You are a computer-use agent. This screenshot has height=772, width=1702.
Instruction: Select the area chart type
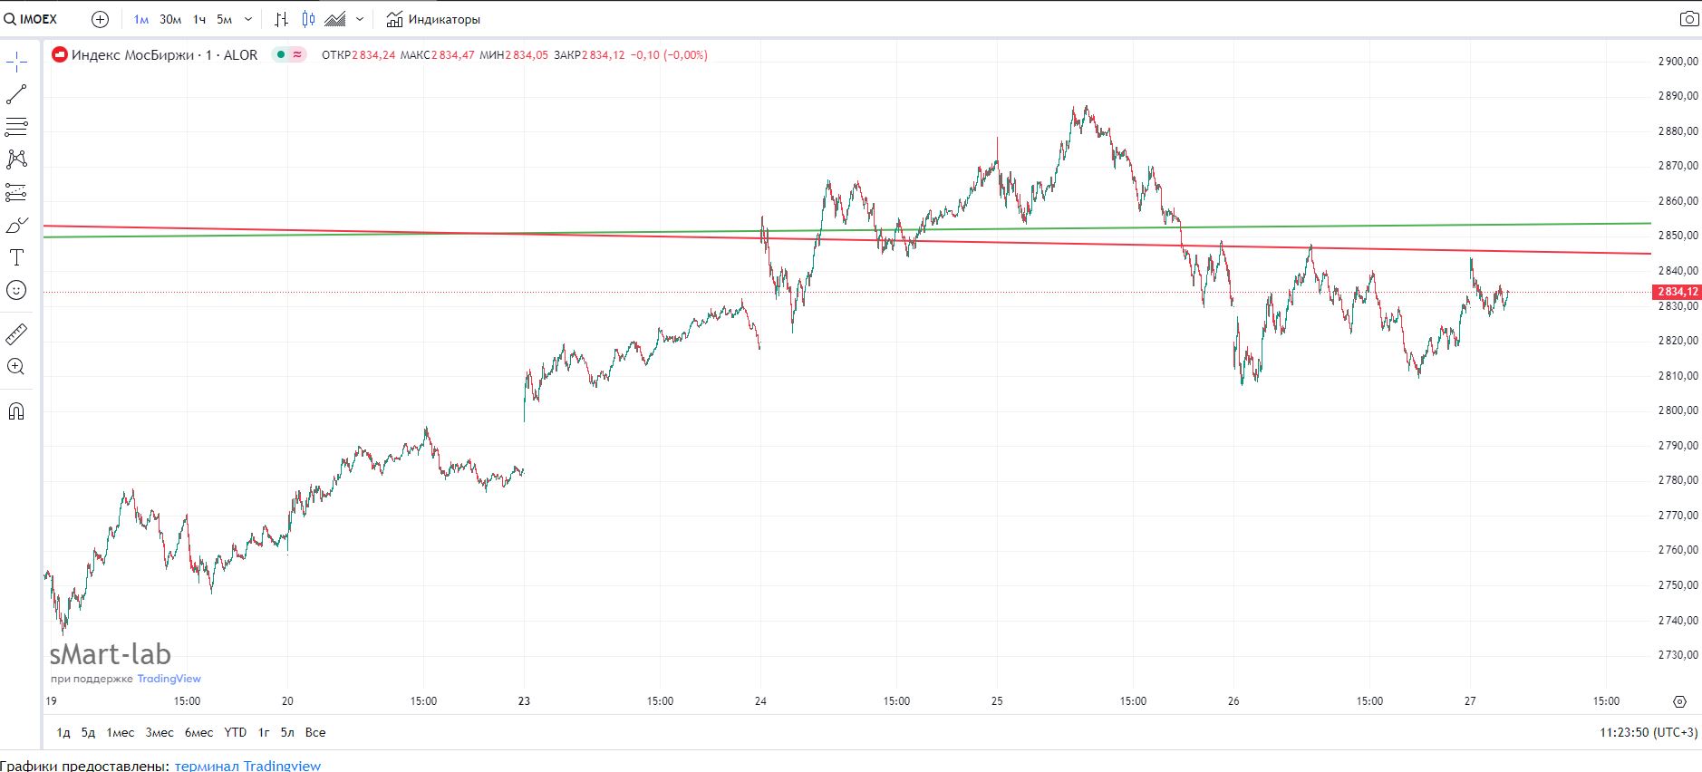tap(335, 19)
